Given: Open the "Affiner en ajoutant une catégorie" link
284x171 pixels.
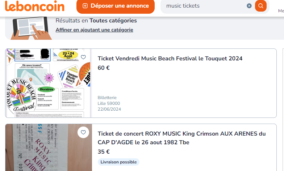Looking at the screenshot, I should coord(94,30).
